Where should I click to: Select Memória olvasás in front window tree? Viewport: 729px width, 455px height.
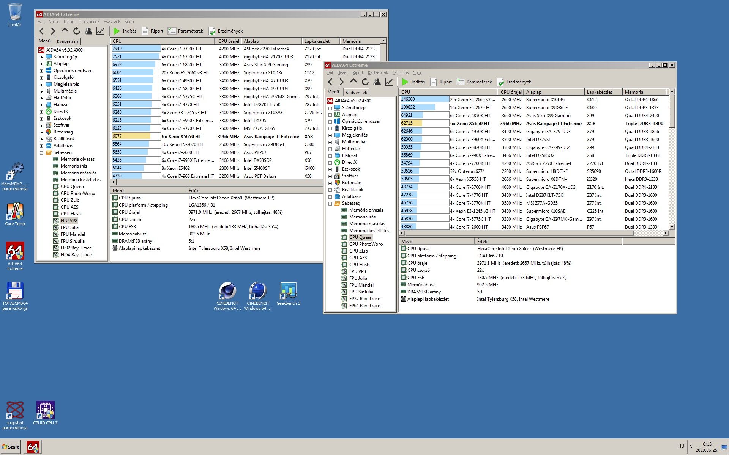point(366,210)
